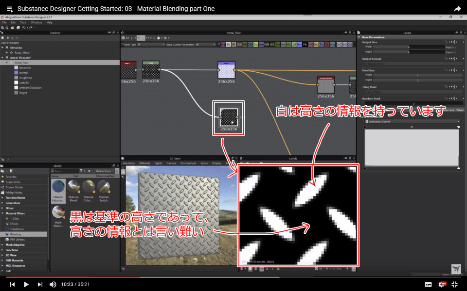The height and width of the screenshot is (291, 467).
Task: Click the Out (Output) node shortcut icon
Action: [x=350, y=45]
